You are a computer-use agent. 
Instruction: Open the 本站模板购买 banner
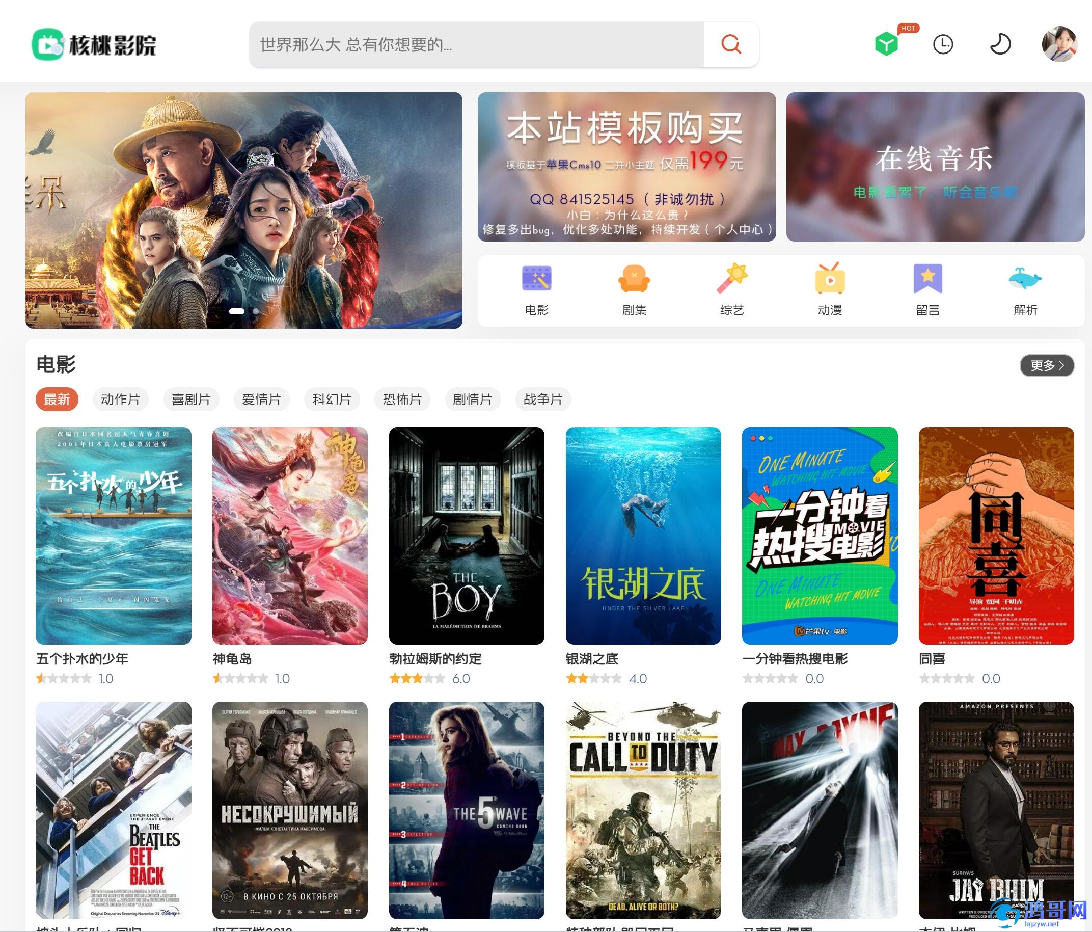(x=626, y=167)
